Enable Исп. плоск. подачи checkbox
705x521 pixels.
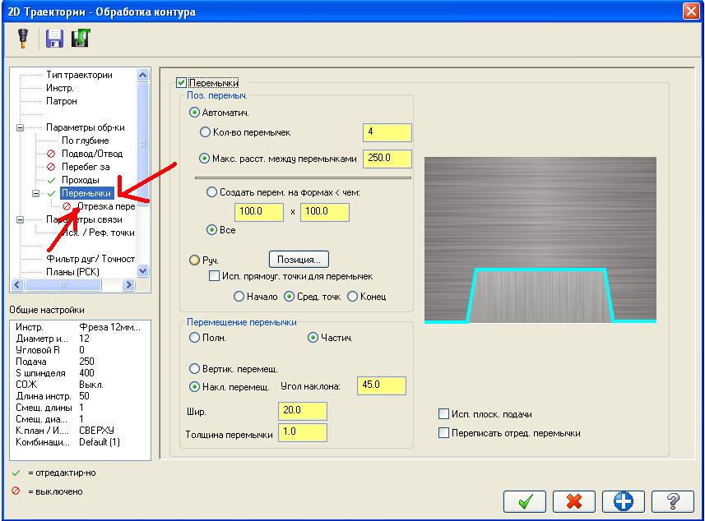(x=443, y=413)
